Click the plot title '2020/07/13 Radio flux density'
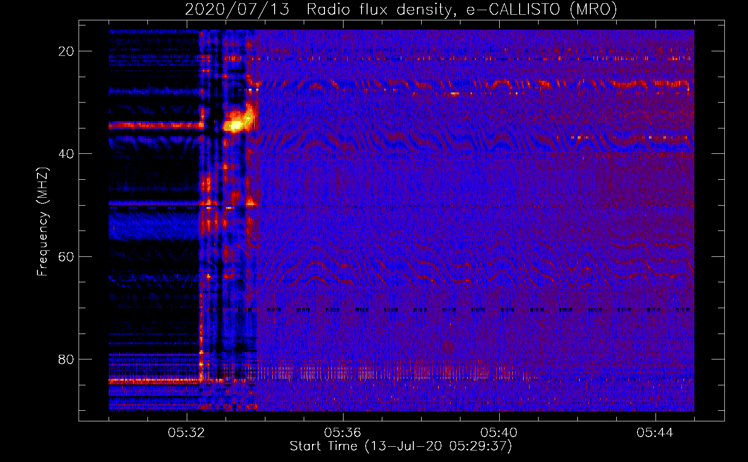 401,9
